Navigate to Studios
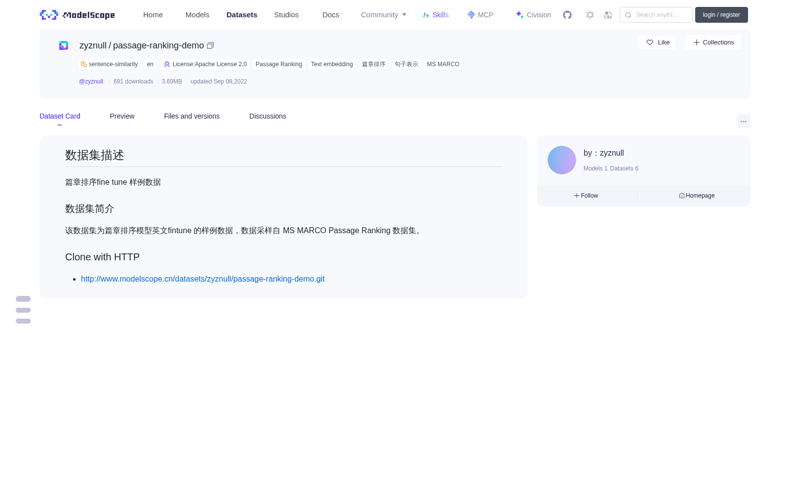The image size is (790, 494). [x=286, y=15]
